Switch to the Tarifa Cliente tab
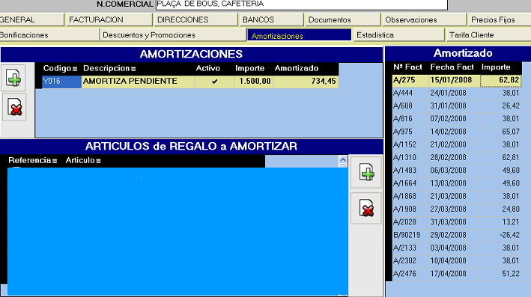This screenshot has height=297, width=531. tap(488, 35)
